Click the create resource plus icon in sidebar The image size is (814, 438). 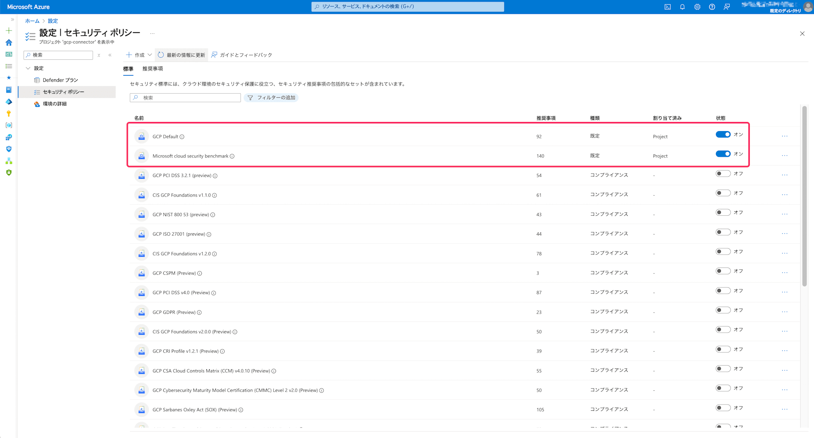(x=9, y=31)
